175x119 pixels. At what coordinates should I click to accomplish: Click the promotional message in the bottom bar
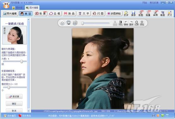pos(81,116)
